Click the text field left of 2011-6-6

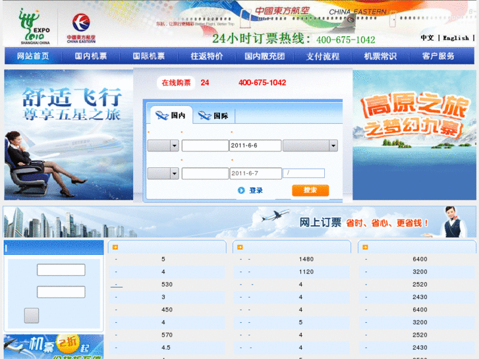click(x=205, y=146)
